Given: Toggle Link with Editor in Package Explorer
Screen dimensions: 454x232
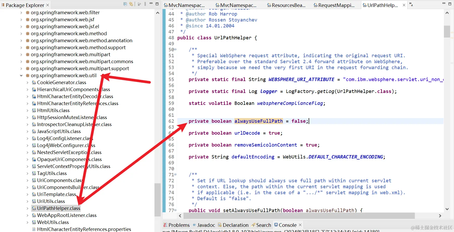Looking at the screenshot, I should 131,4.
